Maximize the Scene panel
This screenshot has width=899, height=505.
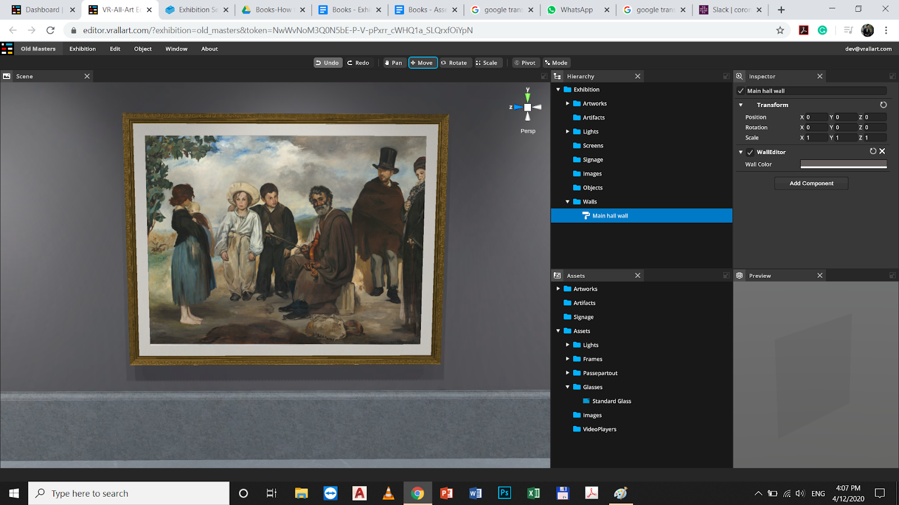coord(544,76)
